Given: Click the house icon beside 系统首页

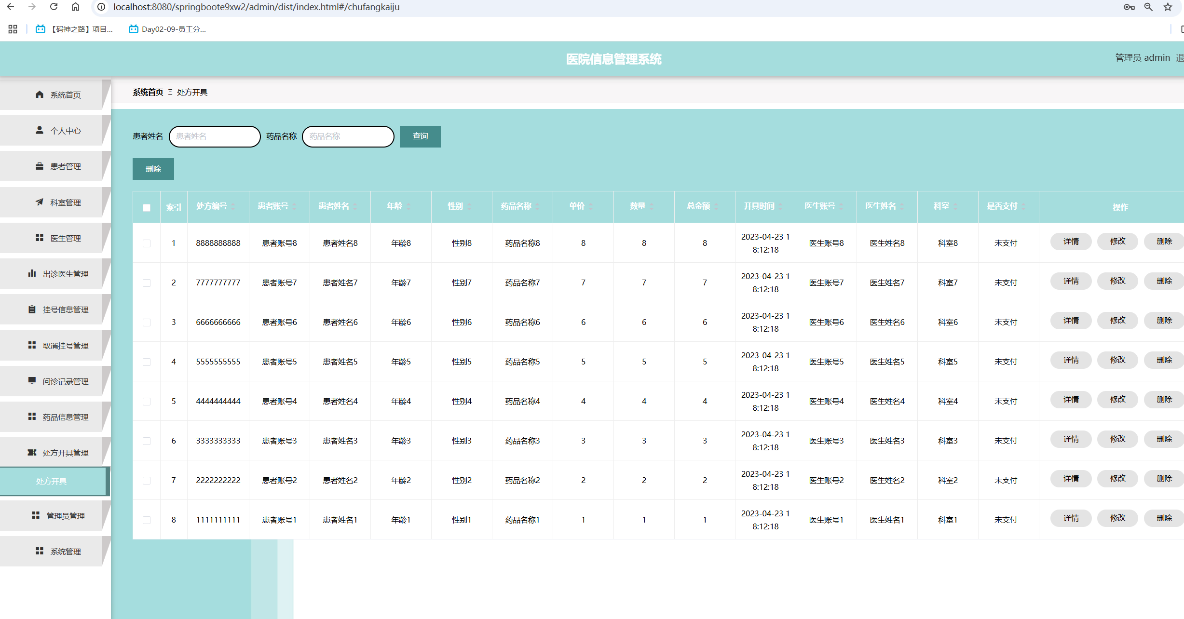Looking at the screenshot, I should pyautogui.click(x=40, y=94).
